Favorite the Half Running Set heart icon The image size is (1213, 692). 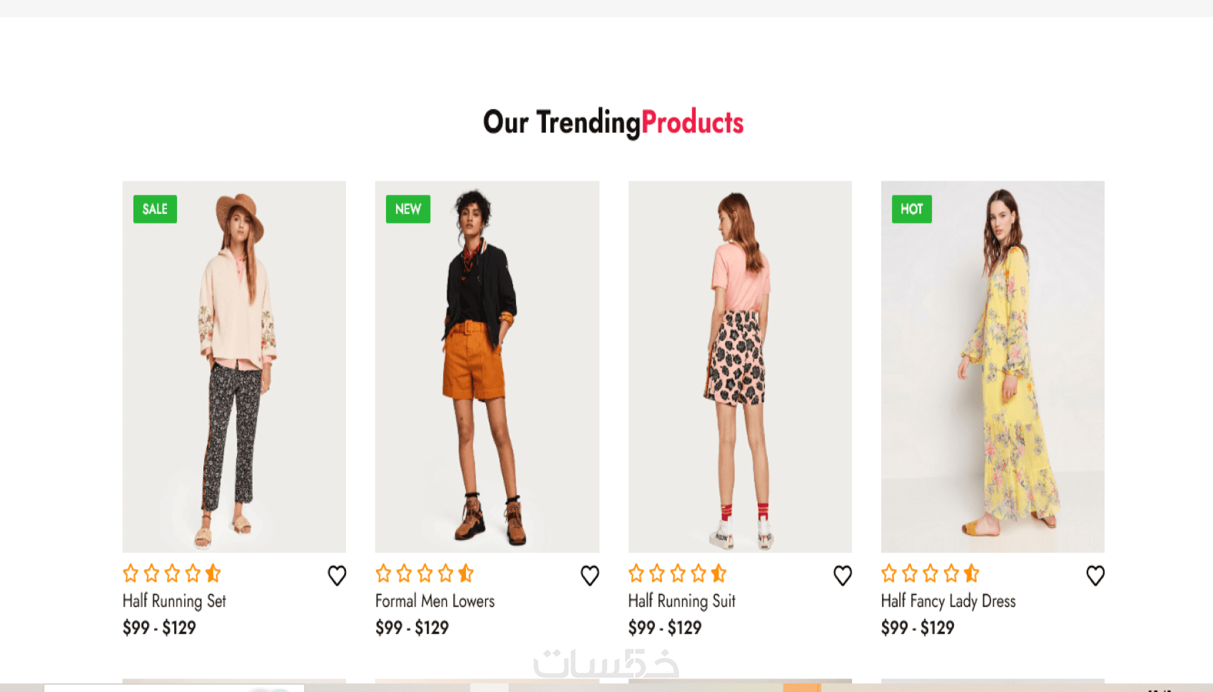[337, 575]
